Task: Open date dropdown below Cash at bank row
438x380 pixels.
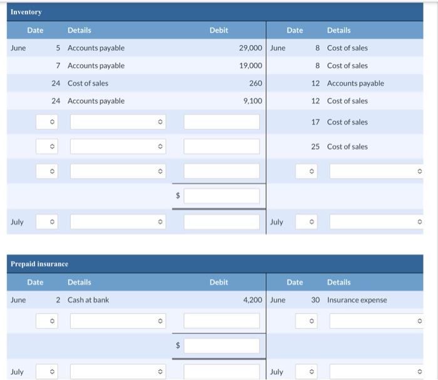Action: [47, 321]
